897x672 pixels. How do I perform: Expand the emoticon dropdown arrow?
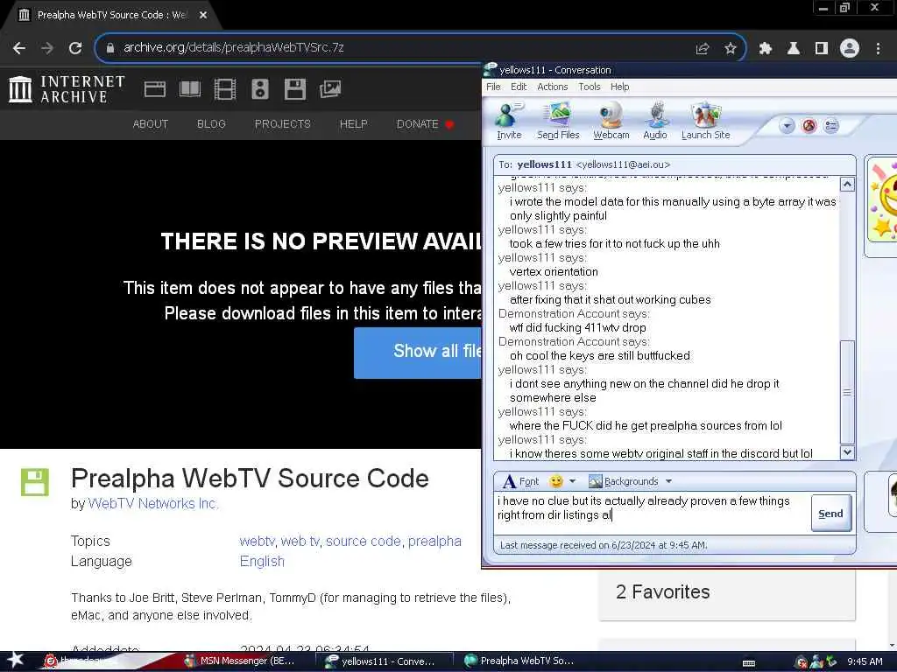pyautogui.click(x=572, y=481)
